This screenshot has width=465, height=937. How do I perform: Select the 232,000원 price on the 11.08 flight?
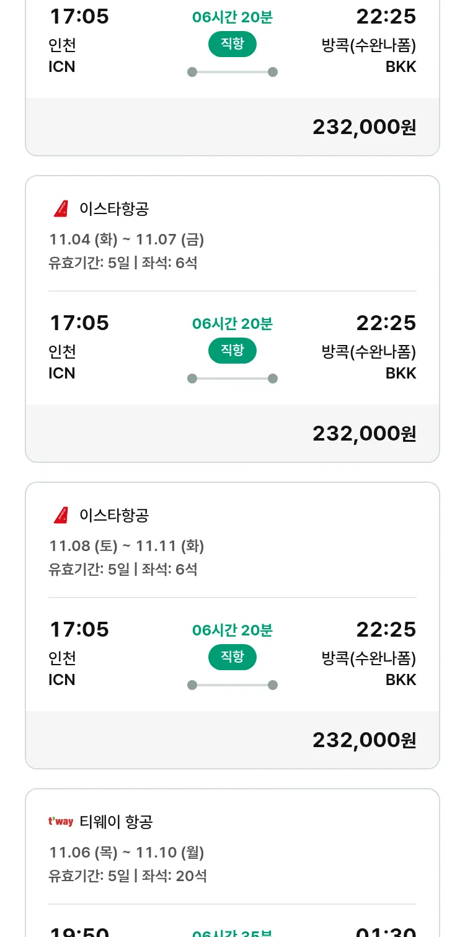point(364,740)
